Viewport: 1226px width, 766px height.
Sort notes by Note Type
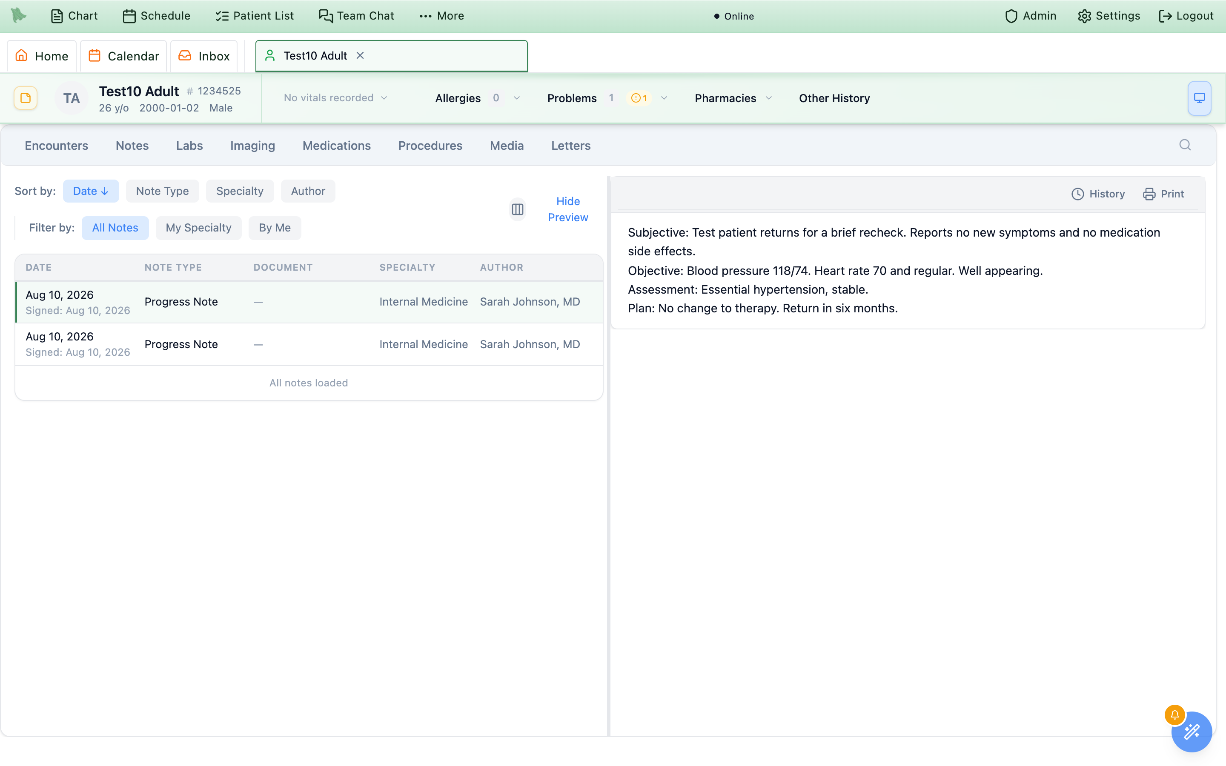point(162,191)
